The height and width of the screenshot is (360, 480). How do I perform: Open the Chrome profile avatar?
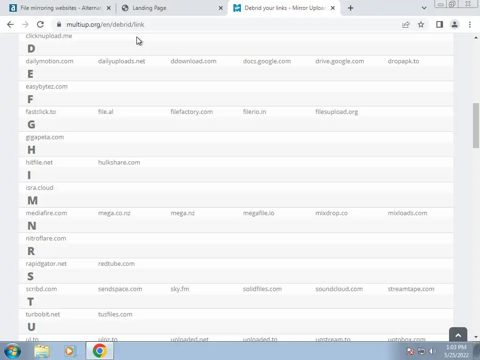tap(455, 24)
